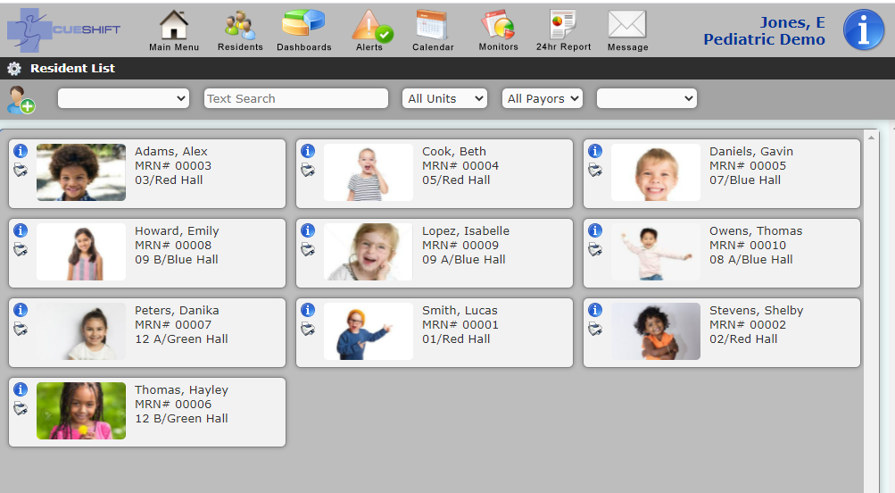Select resident name Daniels, Gavin
Screen dimensions: 895x493
(x=751, y=152)
